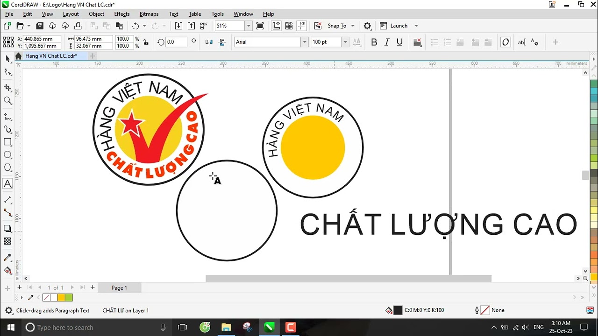Click the Windows search box
The image size is (598, 336).
pos(97,327)
